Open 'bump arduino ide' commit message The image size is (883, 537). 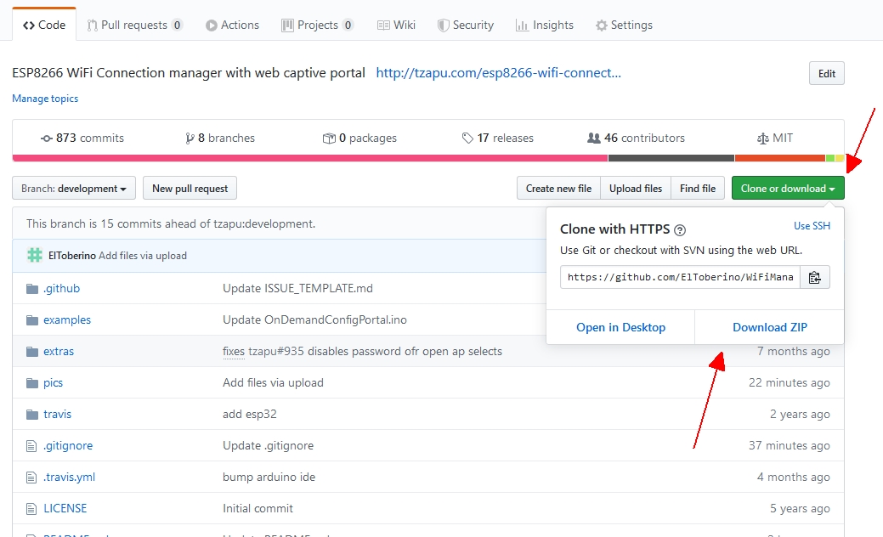pyautogui.click(x=269, y=478)
